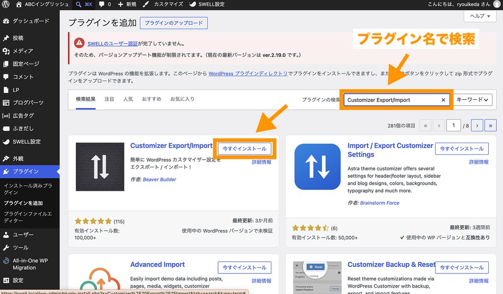Click the Customizer Export/Import plugin thumbnail
The image size is (503, 294).
(x=100, y=167)
